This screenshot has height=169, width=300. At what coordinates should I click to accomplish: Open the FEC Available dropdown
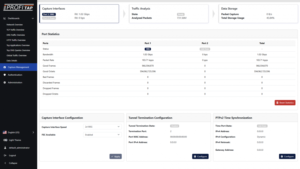(x=102, y=135)
